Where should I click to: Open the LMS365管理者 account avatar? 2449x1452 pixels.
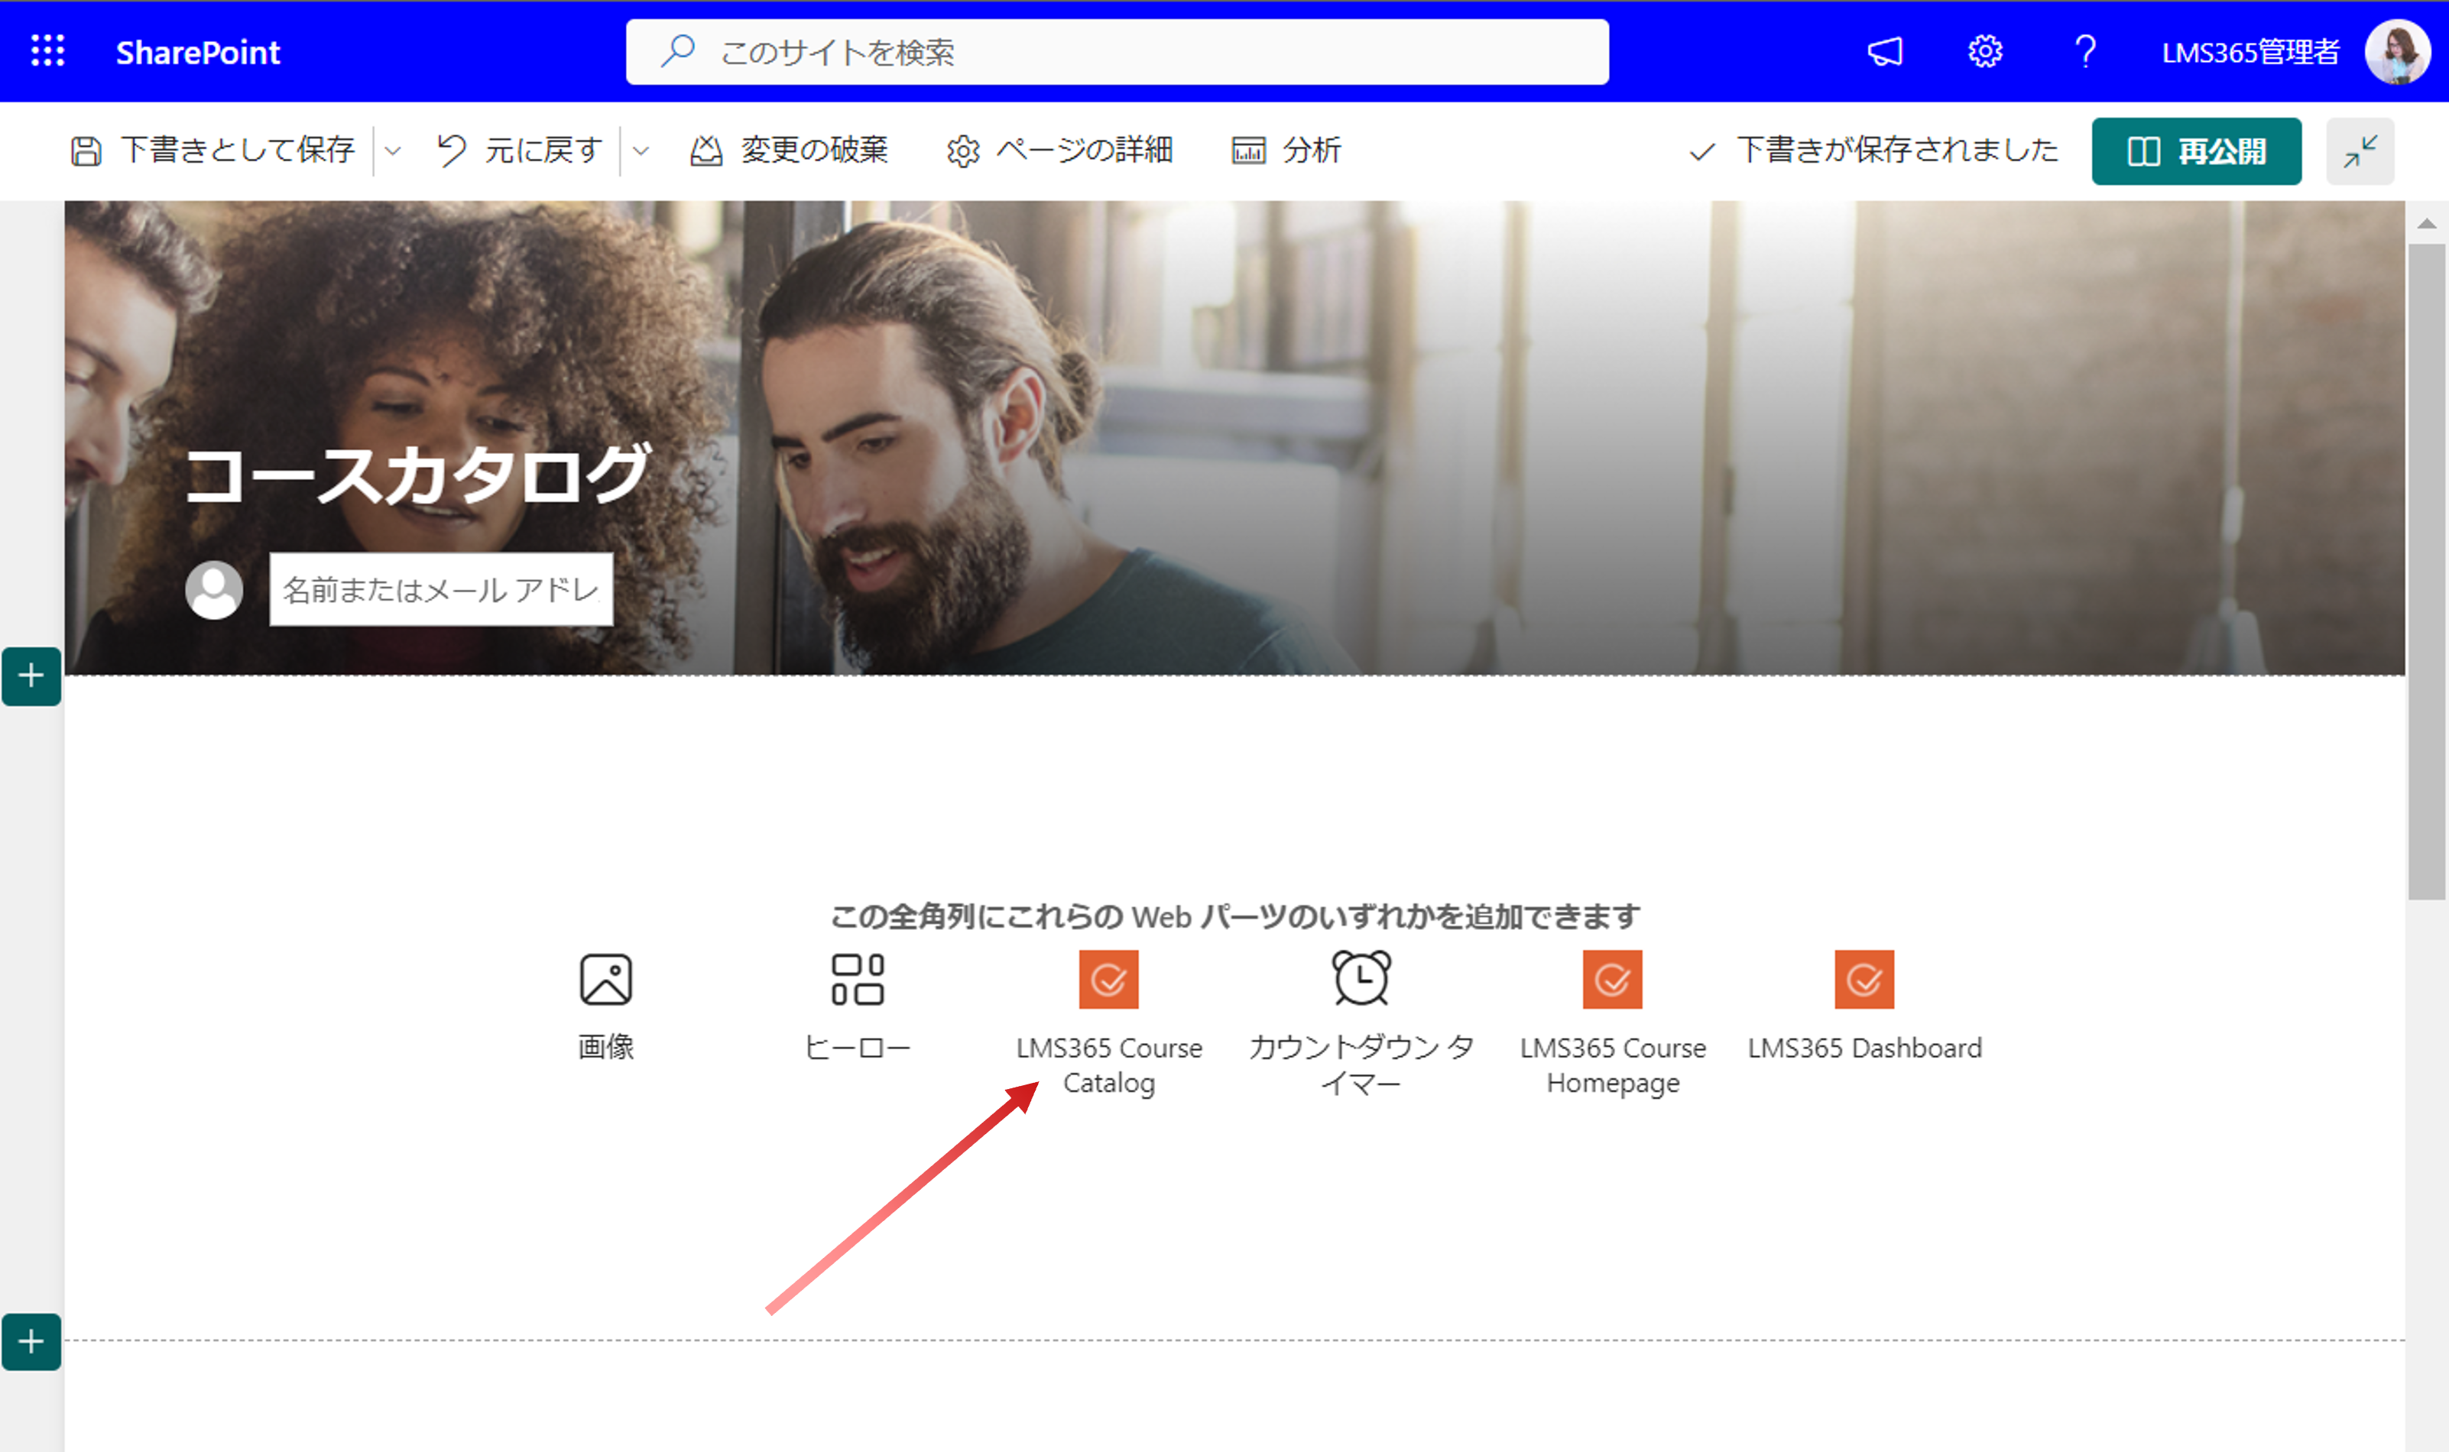click(x=2397, y=52)
